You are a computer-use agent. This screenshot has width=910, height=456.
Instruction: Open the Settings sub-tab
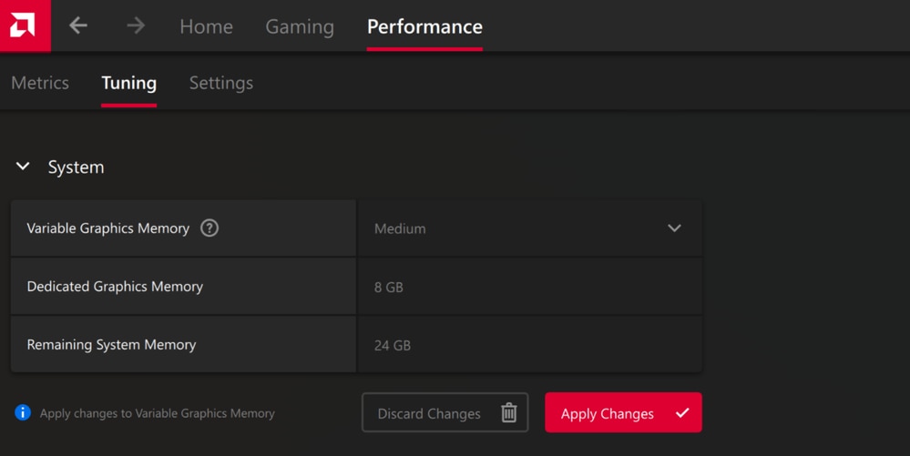click(221, 83)
